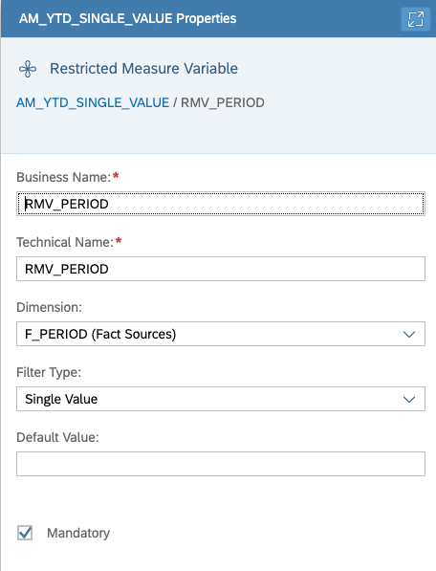This screenshot has height=571, width=436.
Task: Click the Single Value filter type box
Action: tap(221, 399)
